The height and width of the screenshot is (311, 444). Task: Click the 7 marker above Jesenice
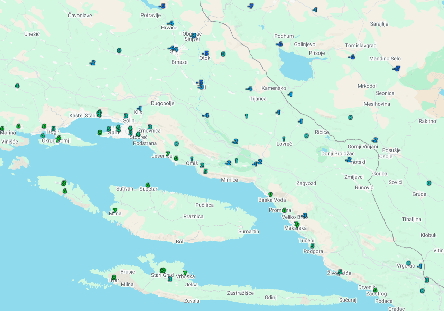click(x=168, y=153)
